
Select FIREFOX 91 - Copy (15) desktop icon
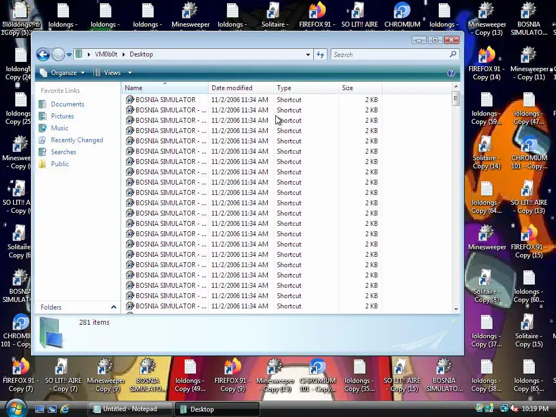529,242
